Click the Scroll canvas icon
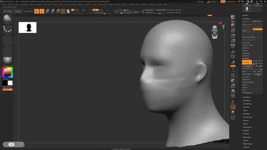267x150 pixels. (x=233, y=25)
